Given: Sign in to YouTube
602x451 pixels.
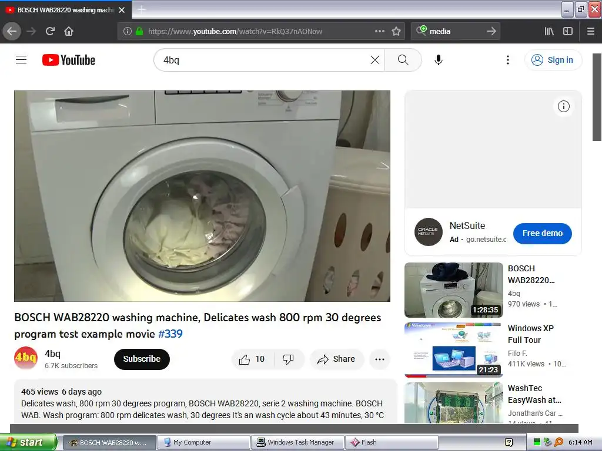Looking at the screenshot, I should (553, 60).
